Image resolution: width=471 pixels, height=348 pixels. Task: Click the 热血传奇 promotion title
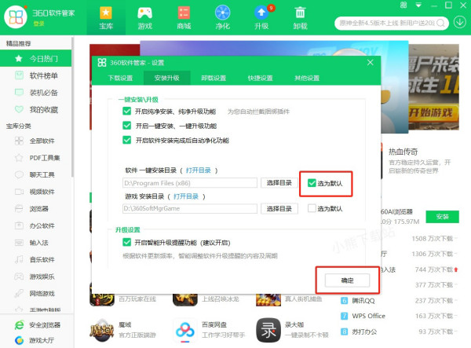pyautogui.click(x=403, y=152)
